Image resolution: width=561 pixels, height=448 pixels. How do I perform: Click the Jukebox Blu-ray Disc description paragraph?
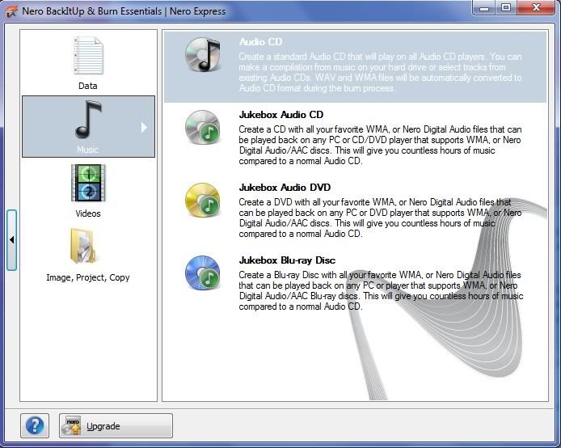[x=381, y=290]
